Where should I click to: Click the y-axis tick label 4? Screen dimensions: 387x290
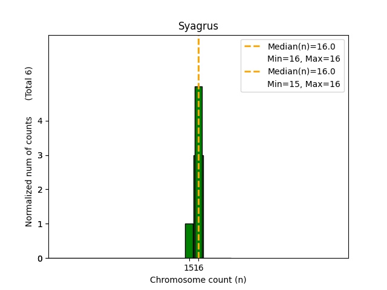coord(39,121)
